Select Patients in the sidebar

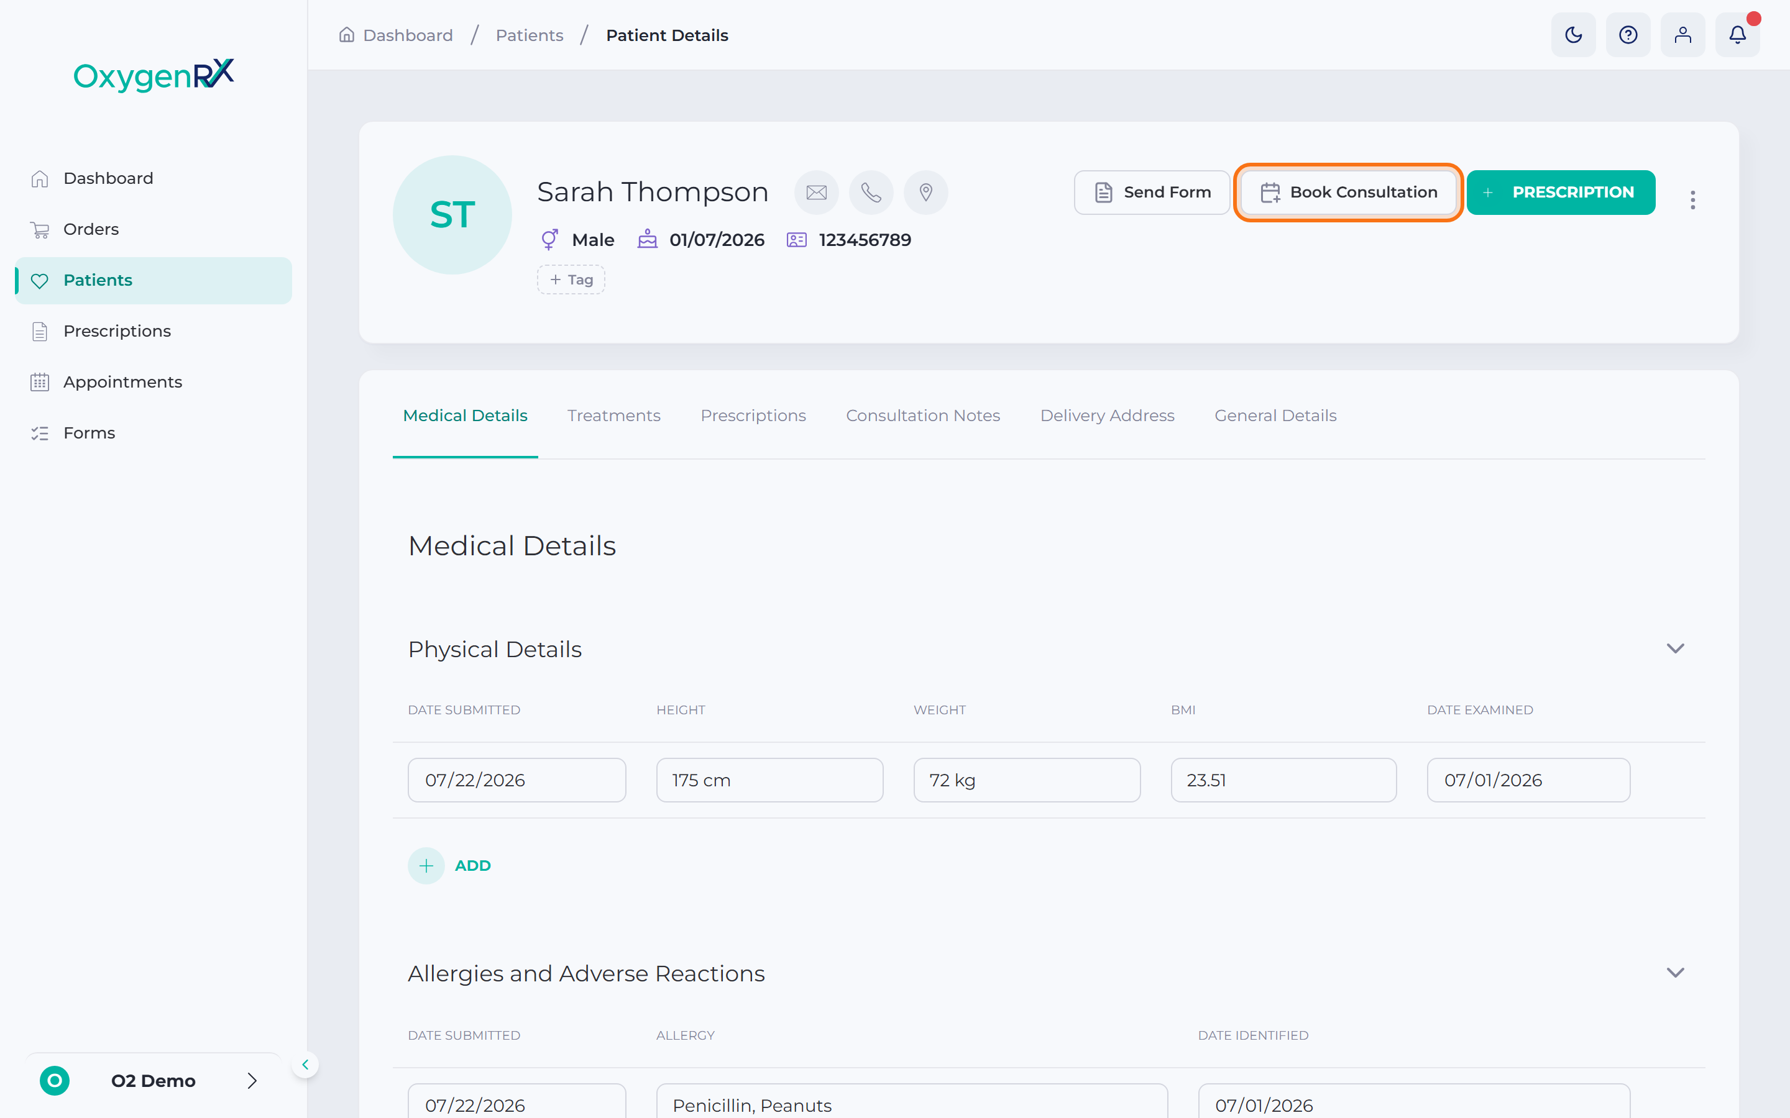[153, 280]
